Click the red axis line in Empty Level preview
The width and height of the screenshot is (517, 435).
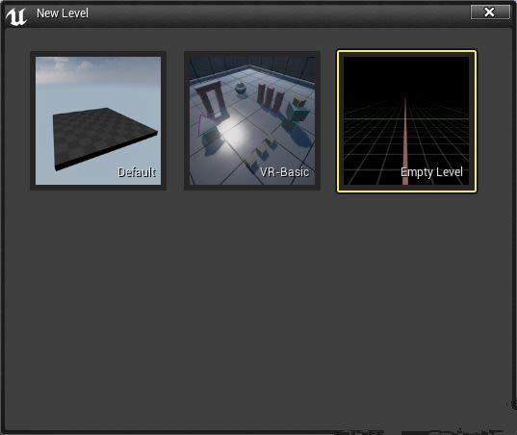pyautogui.click(x=405, y=141)
